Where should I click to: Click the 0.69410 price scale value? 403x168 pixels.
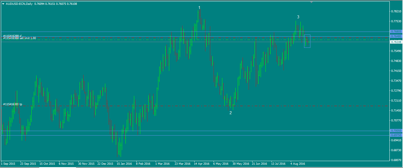point(395,140)
